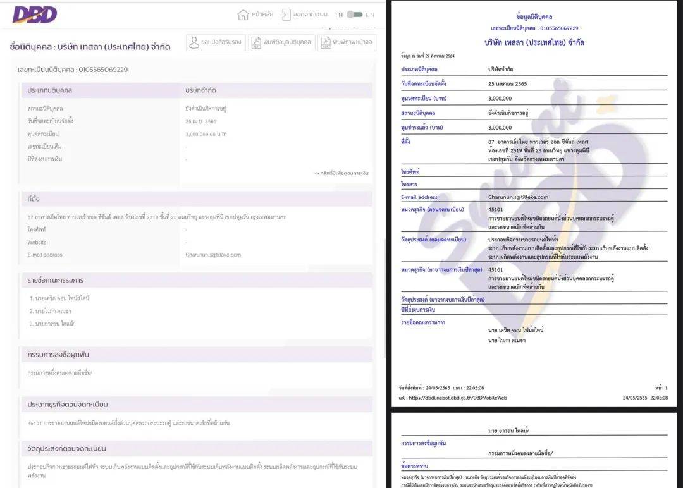Click the พิมพ์ข้อมูลนิติบุคคล print button
683x488 pixels.
[281, 42]
